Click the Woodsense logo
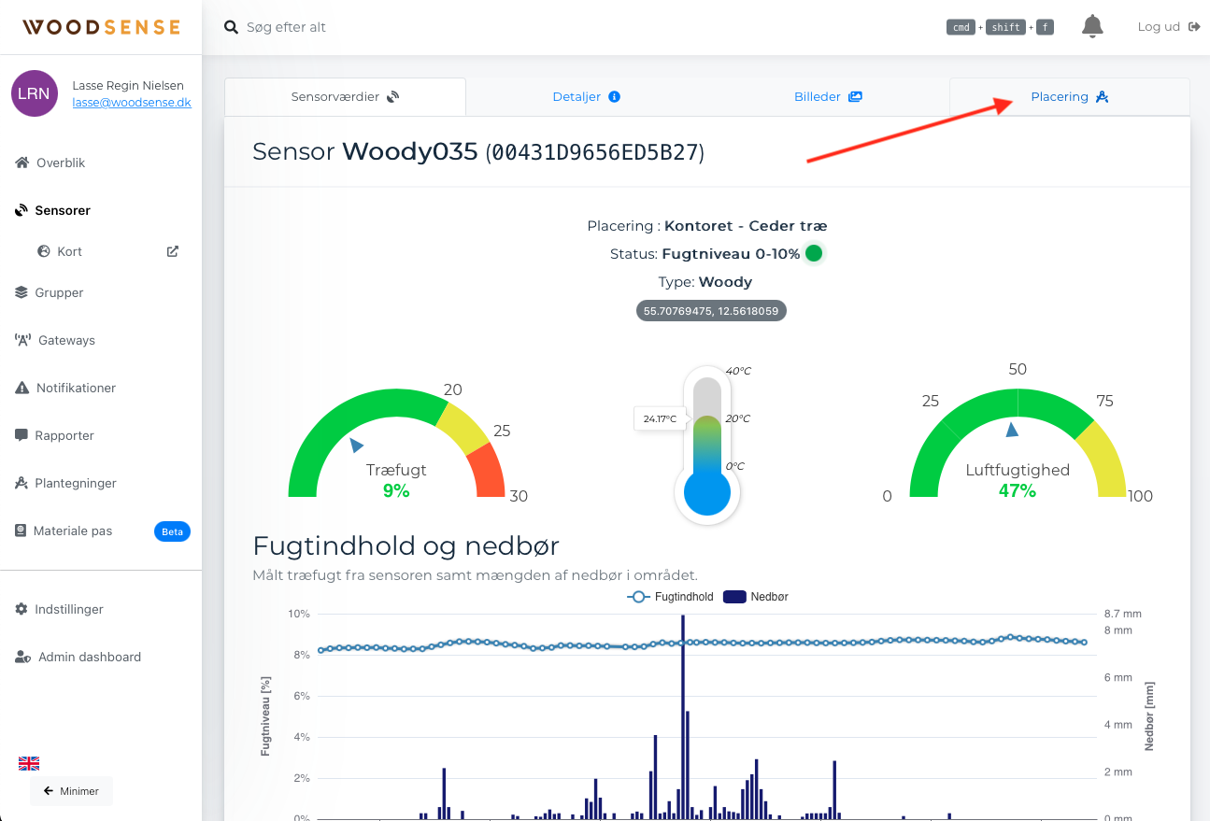Screen dimensions: 1210x821 [101, 27]
